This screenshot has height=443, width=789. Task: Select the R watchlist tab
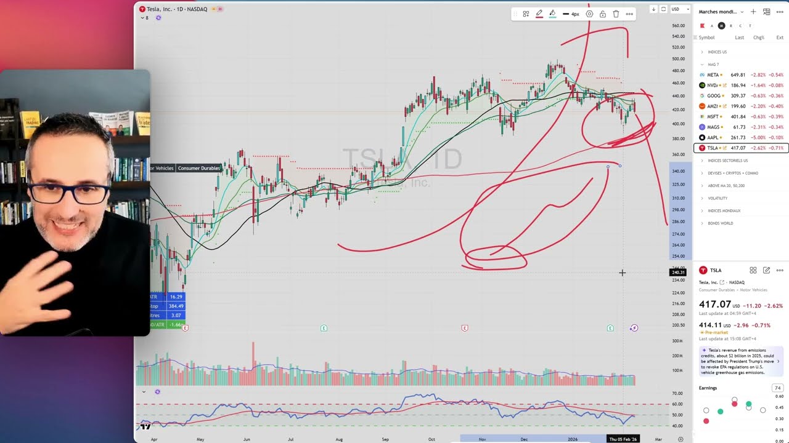(731, 26)
